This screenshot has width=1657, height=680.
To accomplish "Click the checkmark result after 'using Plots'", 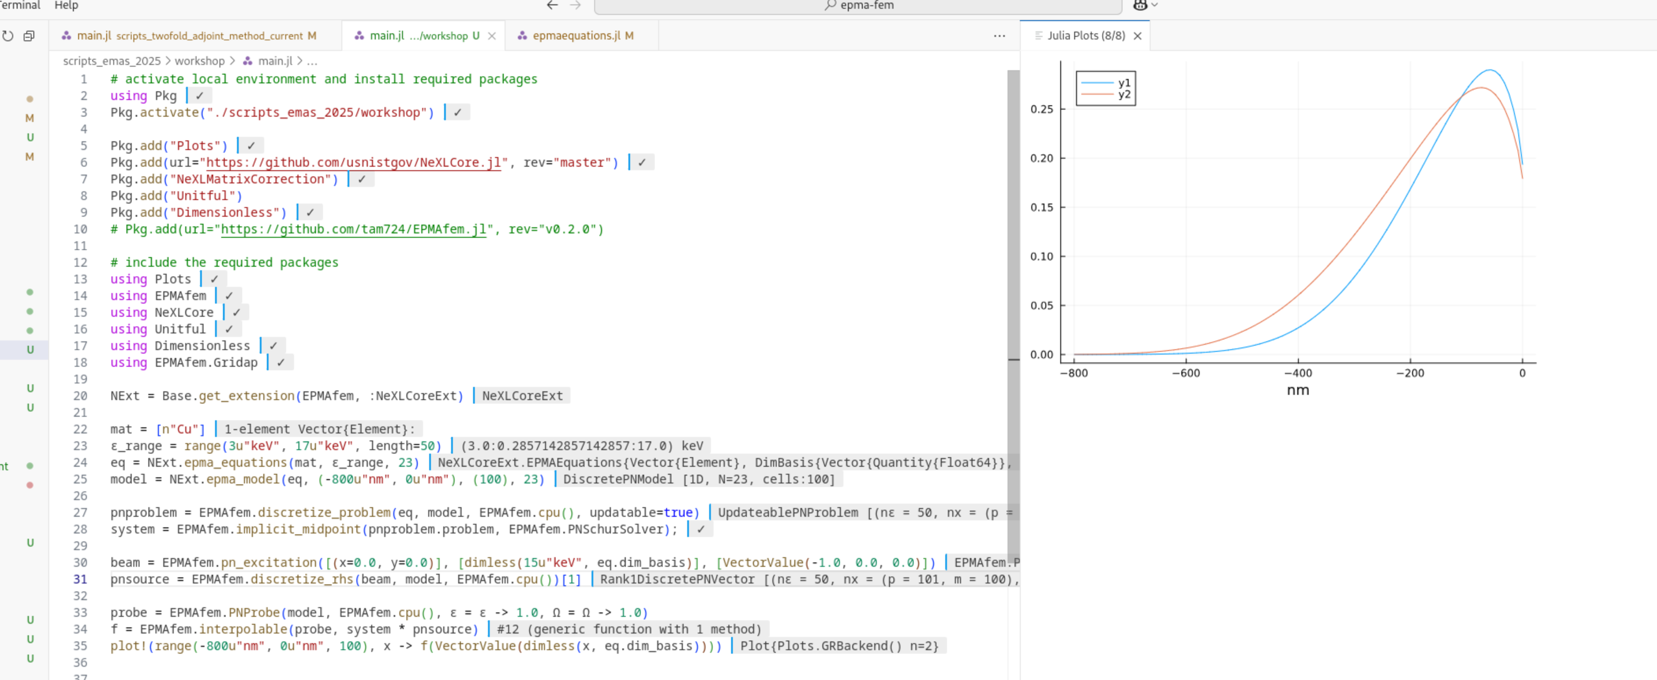I will pyautogui.click(x=214, y=279).
